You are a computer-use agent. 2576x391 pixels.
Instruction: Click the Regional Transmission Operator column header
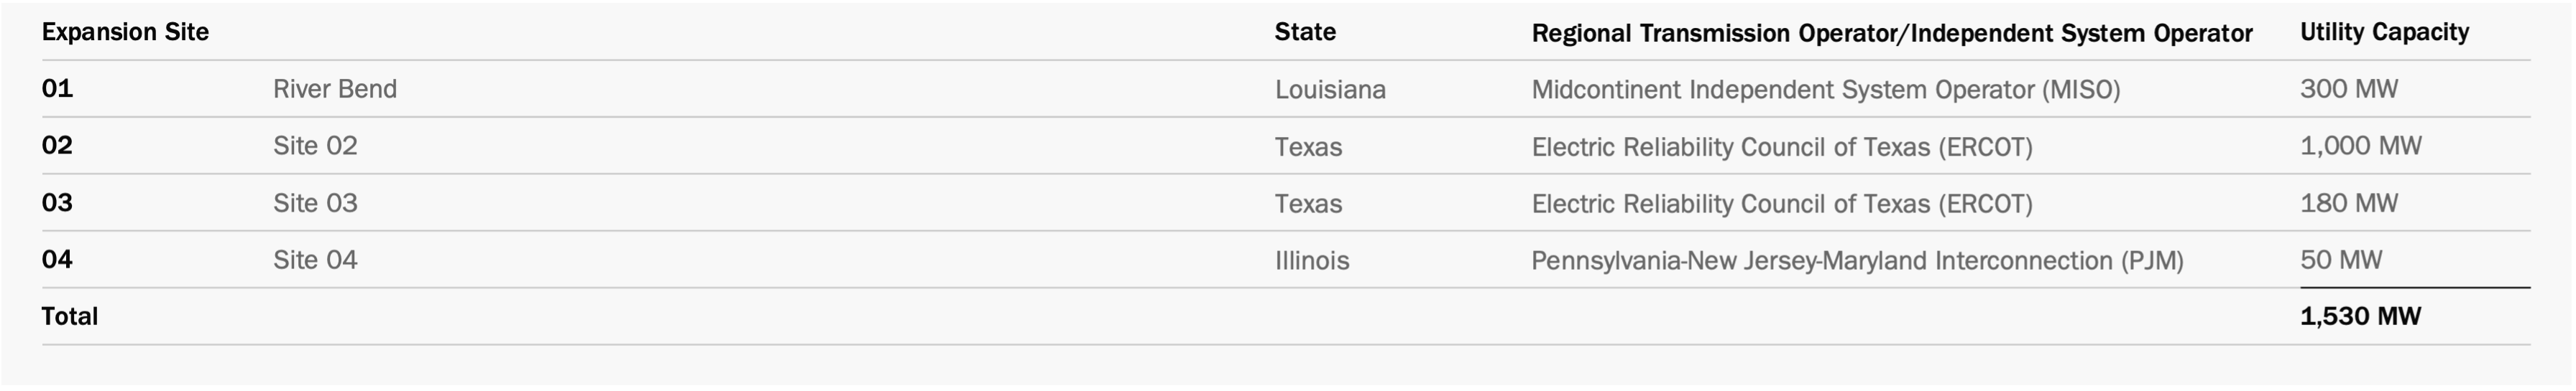coord(1892,34)
